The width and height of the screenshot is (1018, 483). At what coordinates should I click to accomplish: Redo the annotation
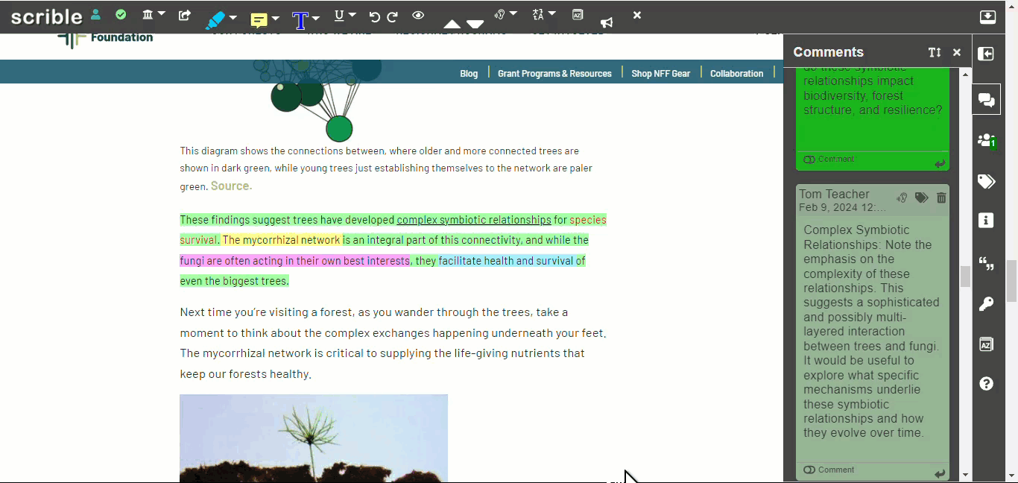392,16
